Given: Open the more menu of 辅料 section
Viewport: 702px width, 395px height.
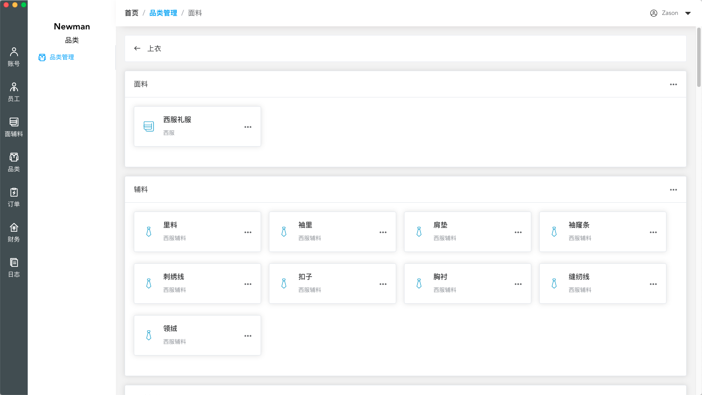Looking at the screenshot, I should pos(673,190).
